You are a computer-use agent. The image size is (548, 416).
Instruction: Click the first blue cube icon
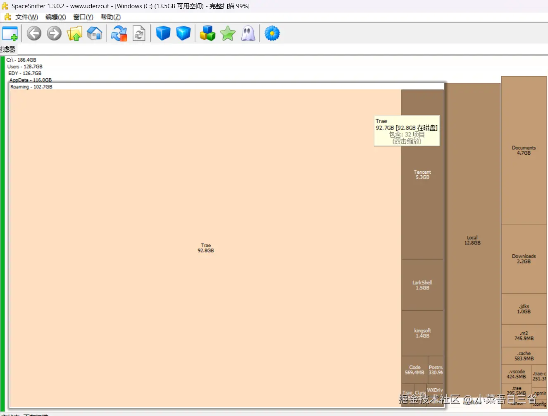pyautogui.click(x=163, y=33)
